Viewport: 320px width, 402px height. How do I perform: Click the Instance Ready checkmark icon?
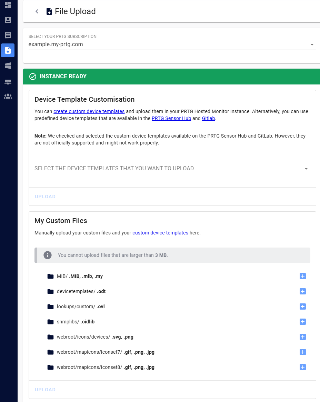pos(32,77)
